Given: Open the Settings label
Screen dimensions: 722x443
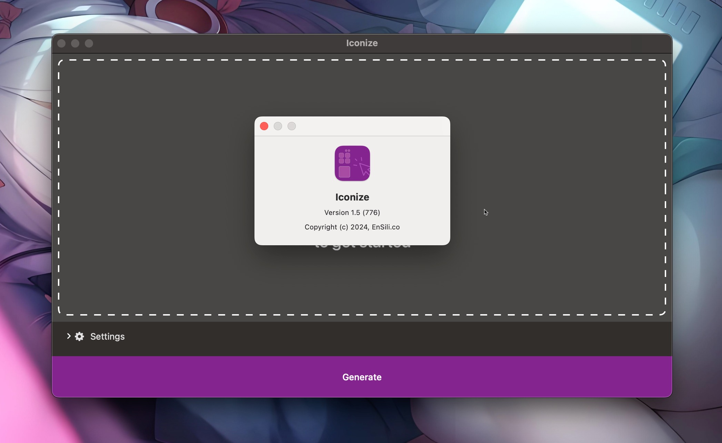Looking at the screenshot, I should (x=107, y=337).
